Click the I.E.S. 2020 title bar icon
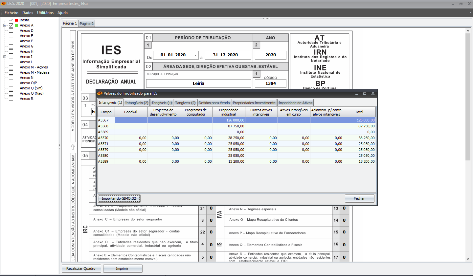The width and height of the screenshot is (473, 276). [x=3, y=4]
